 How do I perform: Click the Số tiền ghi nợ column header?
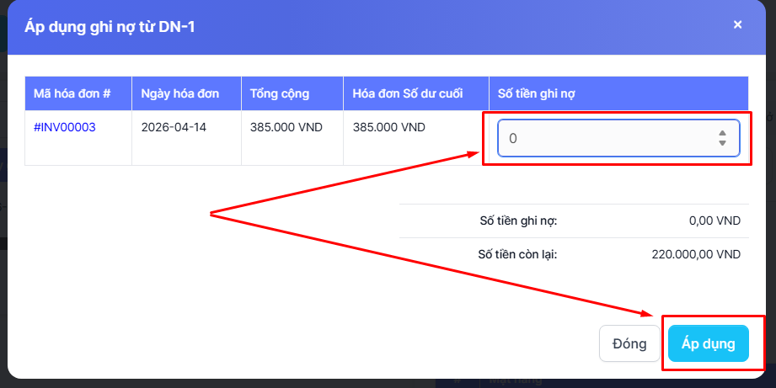click(537, 93)
